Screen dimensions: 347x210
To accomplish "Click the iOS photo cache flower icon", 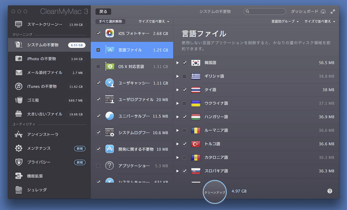I will (x=109, y=33).
